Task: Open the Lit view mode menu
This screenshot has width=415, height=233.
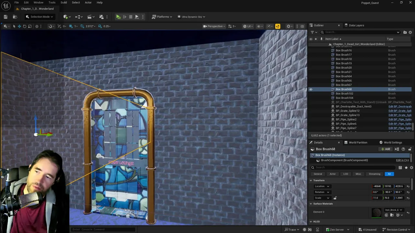Action: tap(248, 26)
